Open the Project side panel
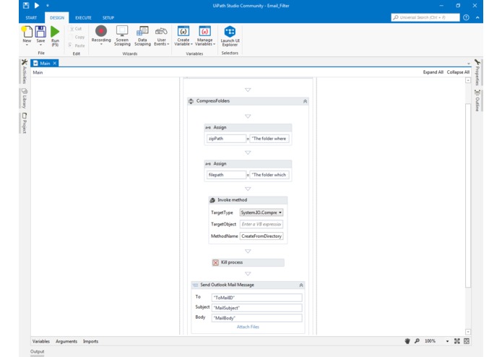 [x=25, y=123]
